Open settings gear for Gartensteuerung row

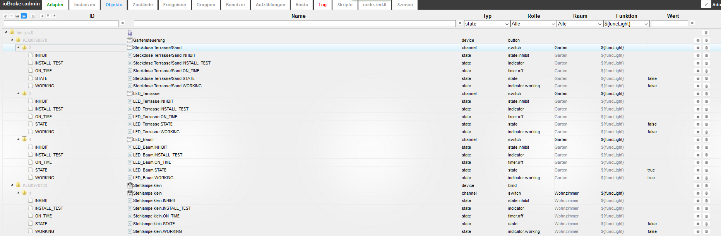698,40
